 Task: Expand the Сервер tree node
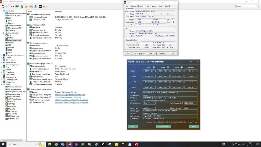[x=1, y=57]
